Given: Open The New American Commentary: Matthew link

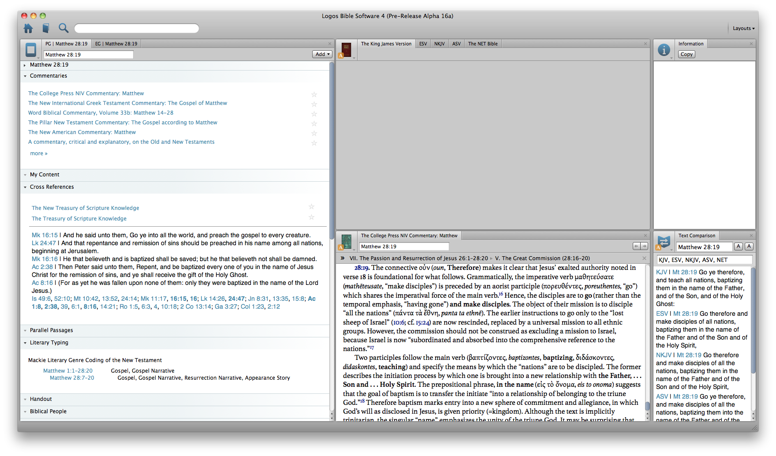Looking at the screenshot, I should click(82, 132).
